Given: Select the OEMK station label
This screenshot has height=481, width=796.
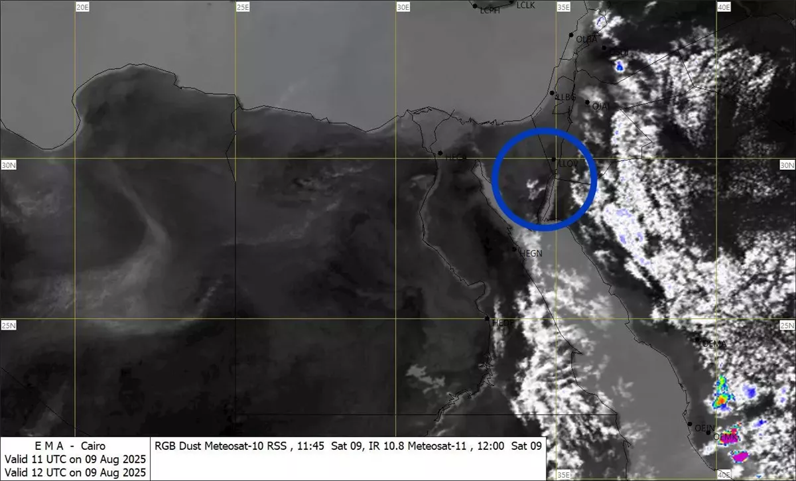Looking at the screenshot, I should [724, 437].
